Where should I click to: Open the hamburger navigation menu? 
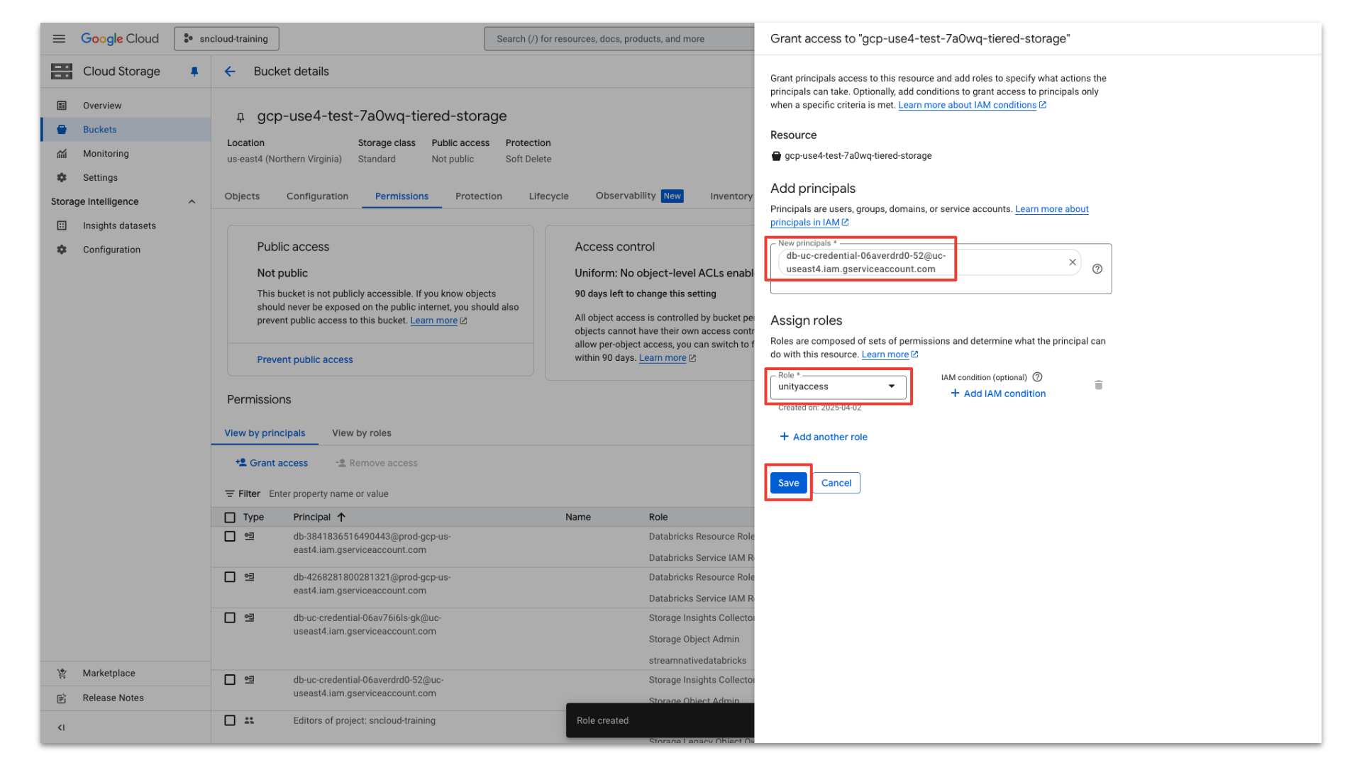tap(59, 38)
